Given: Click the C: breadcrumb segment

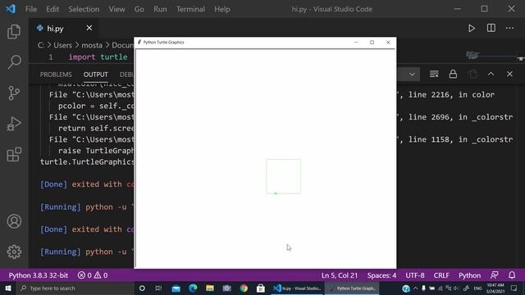Looking at the screenshot, I should [x=40, y=45].
